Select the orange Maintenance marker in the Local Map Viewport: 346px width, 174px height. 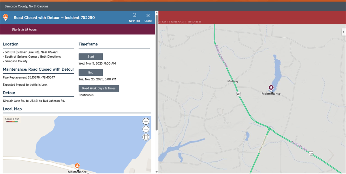[x=77, y=166]
